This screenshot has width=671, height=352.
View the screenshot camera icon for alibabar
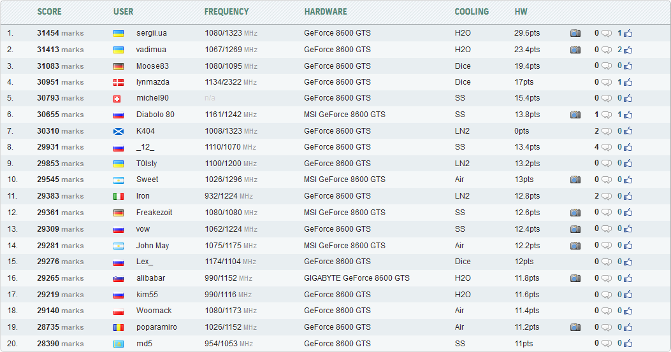click(575, 278)
